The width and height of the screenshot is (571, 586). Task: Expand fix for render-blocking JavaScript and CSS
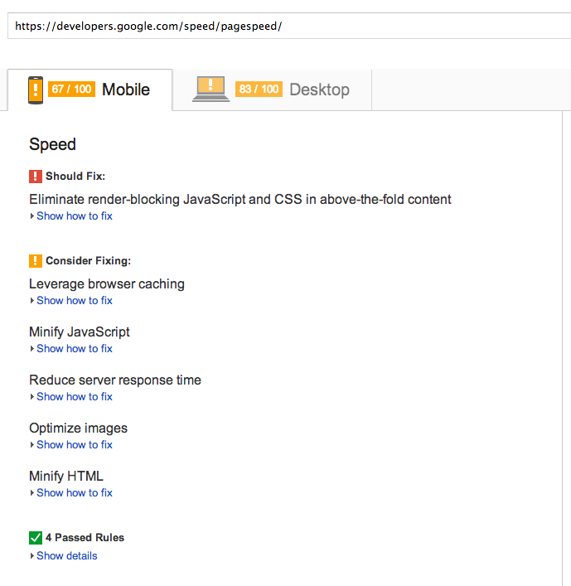74,216
